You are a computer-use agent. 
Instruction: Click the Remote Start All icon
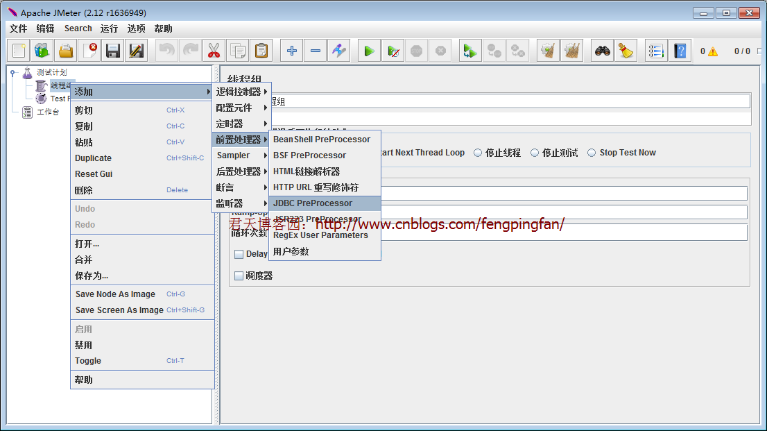pyautogui.click(x=470, y=51)
